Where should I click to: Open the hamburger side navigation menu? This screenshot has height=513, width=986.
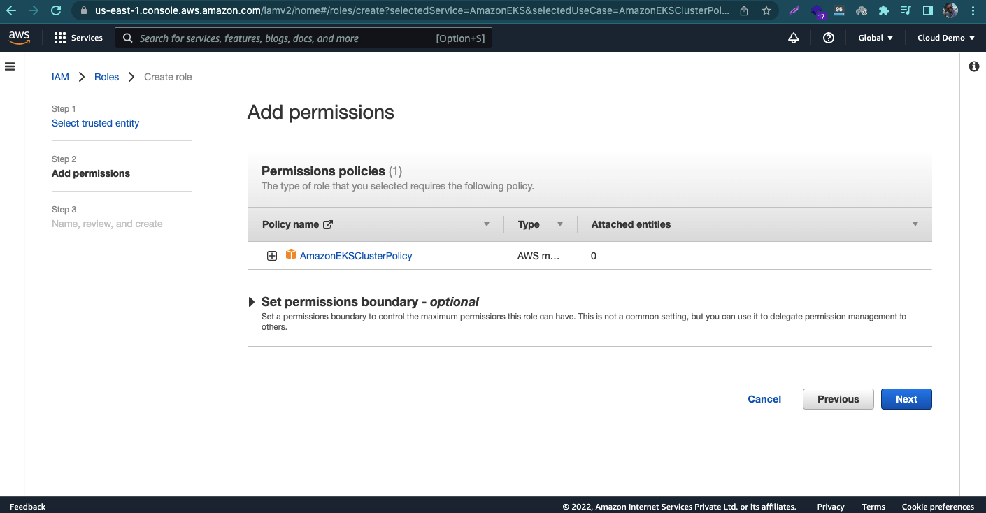(x=10, y=66)
